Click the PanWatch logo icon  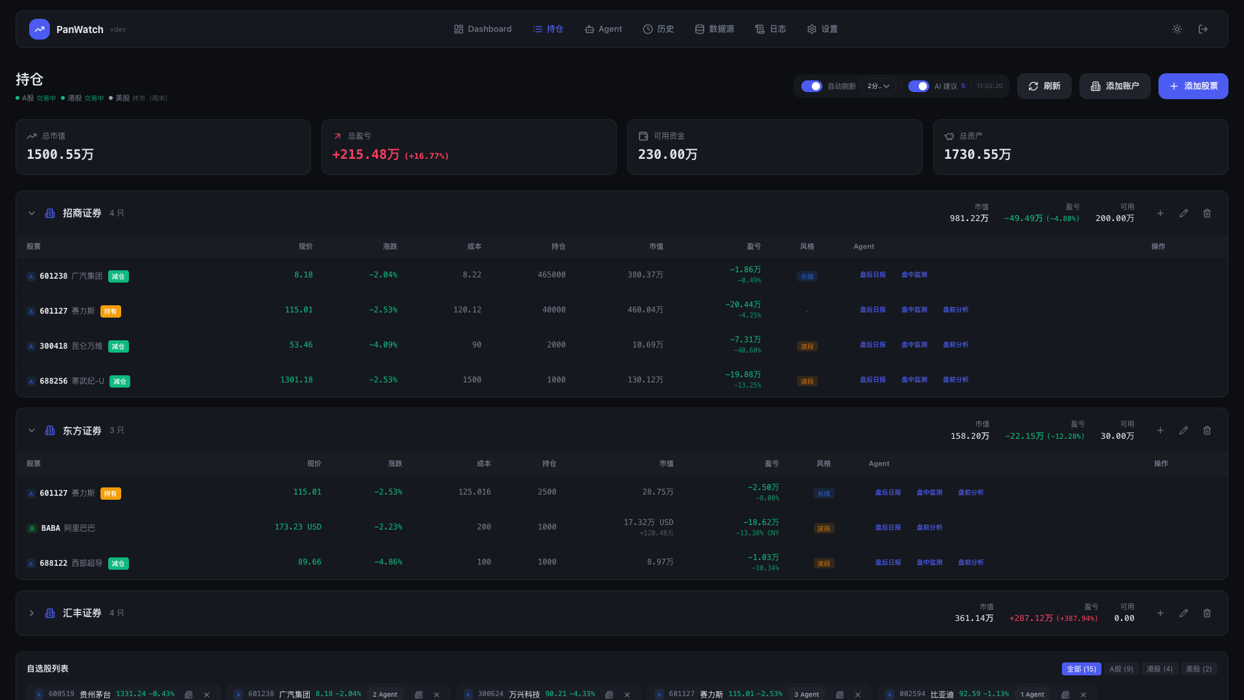39,29
